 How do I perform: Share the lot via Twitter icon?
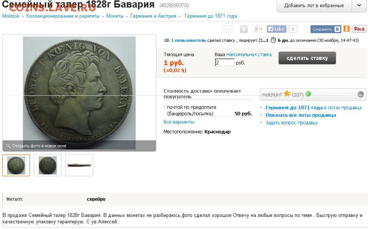coord(244,29)
